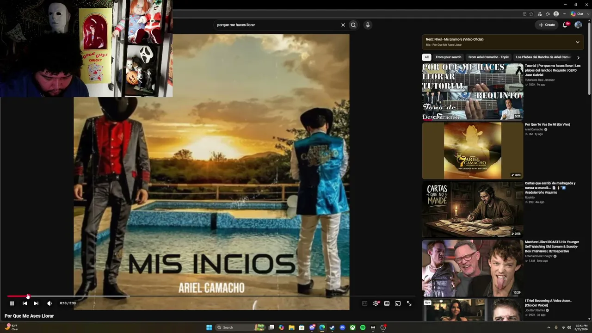Open File Explorer from the taskbar
This screenshot has height=333, width=592.
click(x=291, y=327)
